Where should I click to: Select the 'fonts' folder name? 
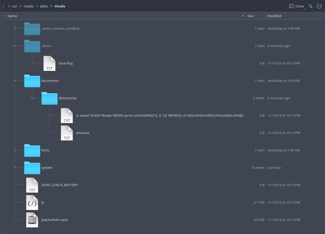tap(45, 150)
